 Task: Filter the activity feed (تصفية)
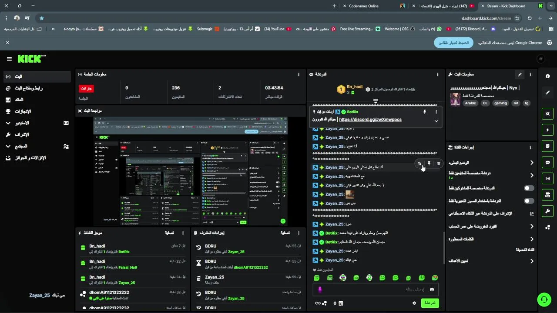169,233
